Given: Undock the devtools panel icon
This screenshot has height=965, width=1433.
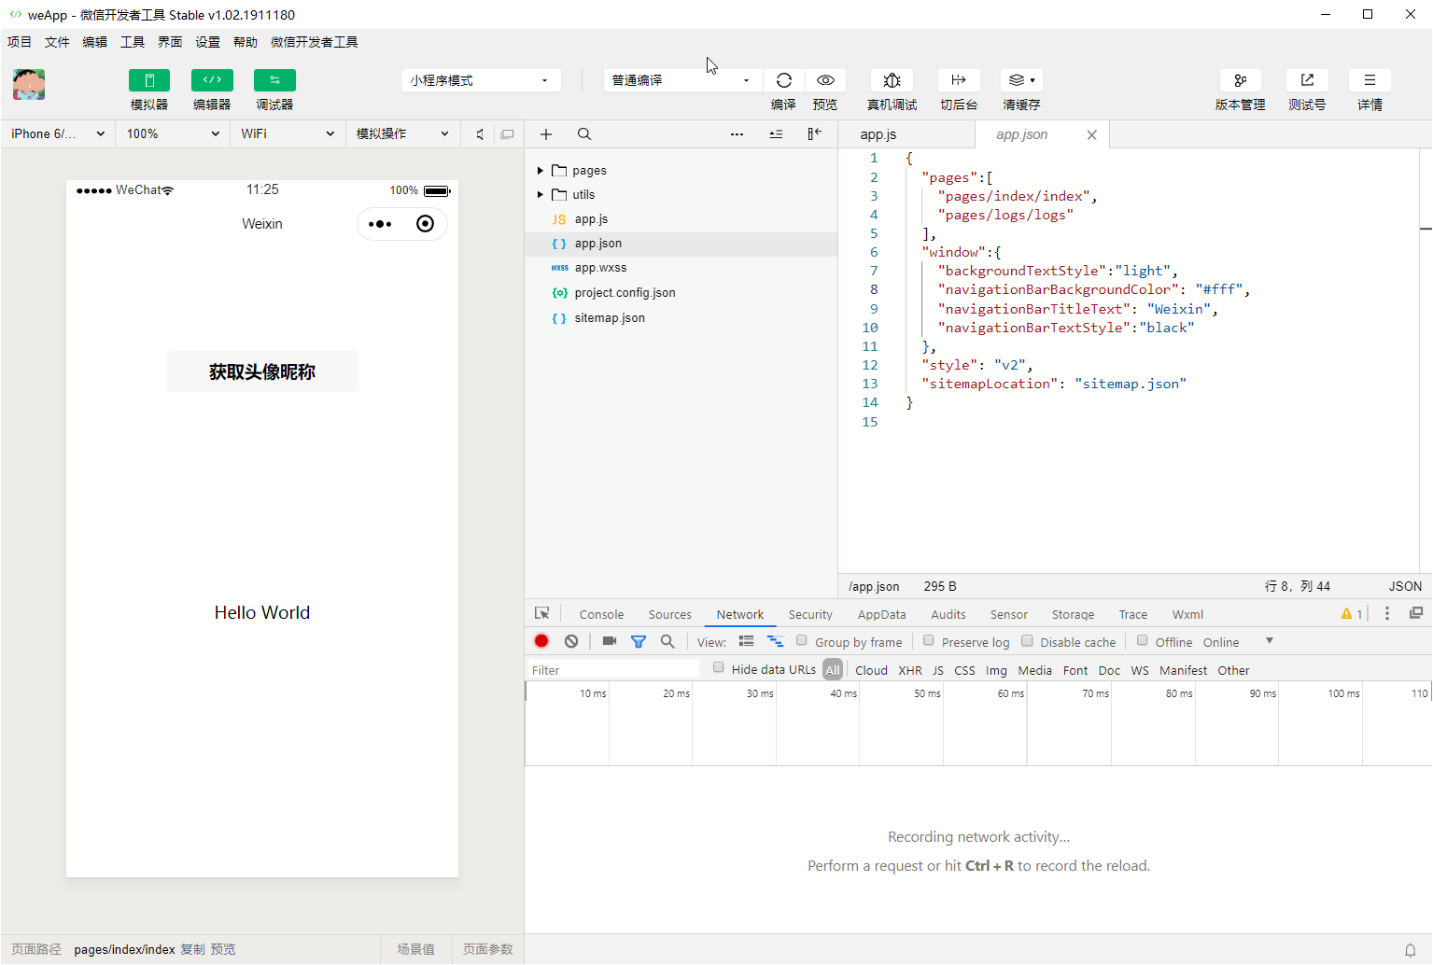Looking at the screenshot, I should (1416, 613).
